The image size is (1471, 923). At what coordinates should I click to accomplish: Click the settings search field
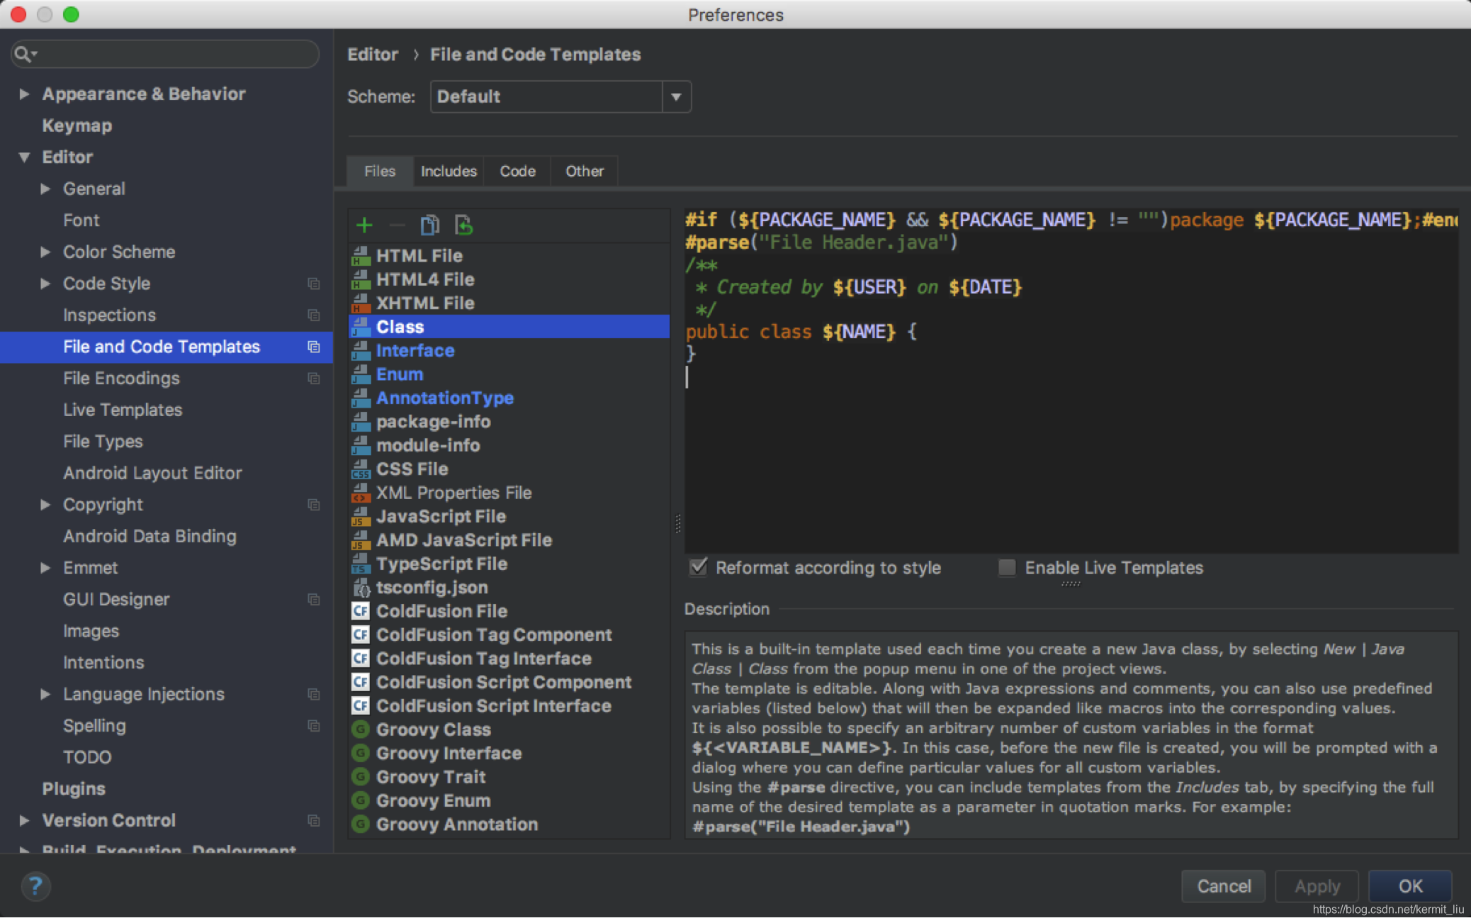point(170,54)
